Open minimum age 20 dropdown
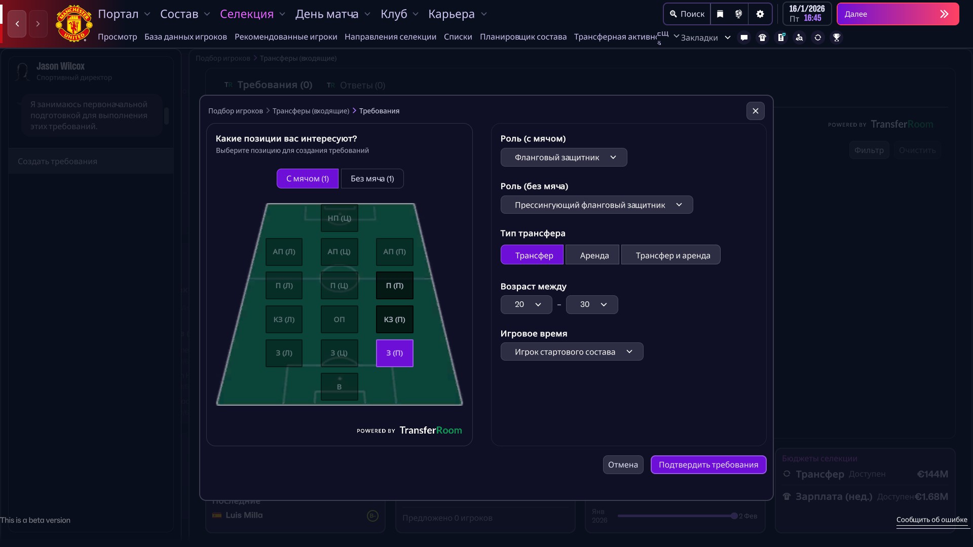This screenshot has height=547, width=973. [x=526, y=304]
